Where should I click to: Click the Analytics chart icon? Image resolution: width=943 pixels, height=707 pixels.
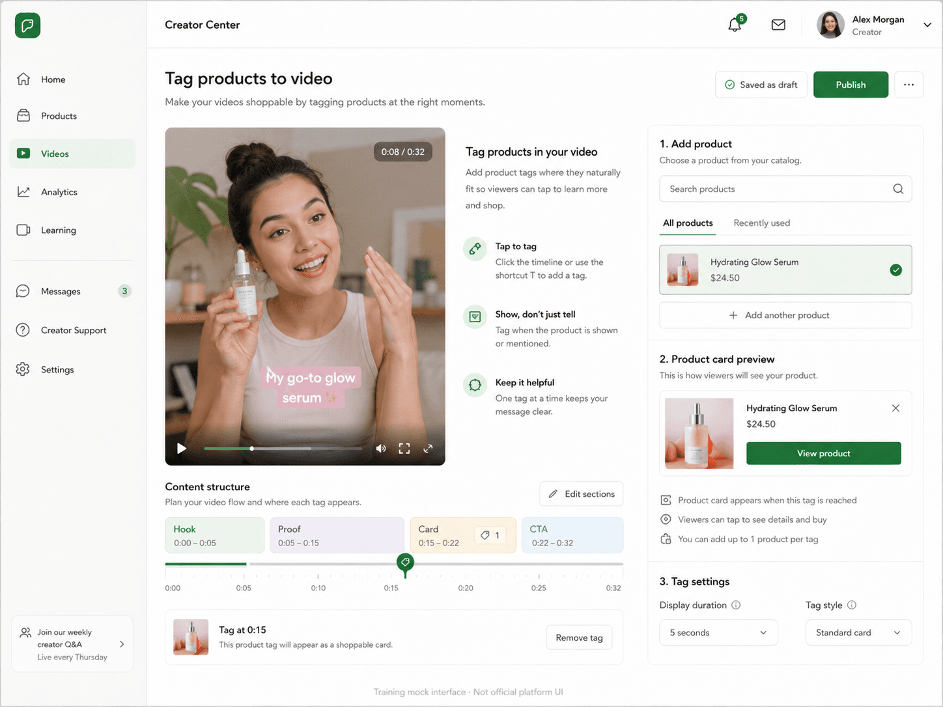click(23, 191)
